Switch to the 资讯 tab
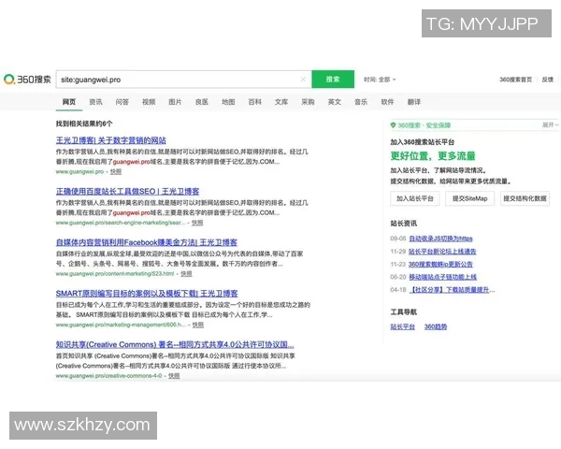 (x=95, y=102)
